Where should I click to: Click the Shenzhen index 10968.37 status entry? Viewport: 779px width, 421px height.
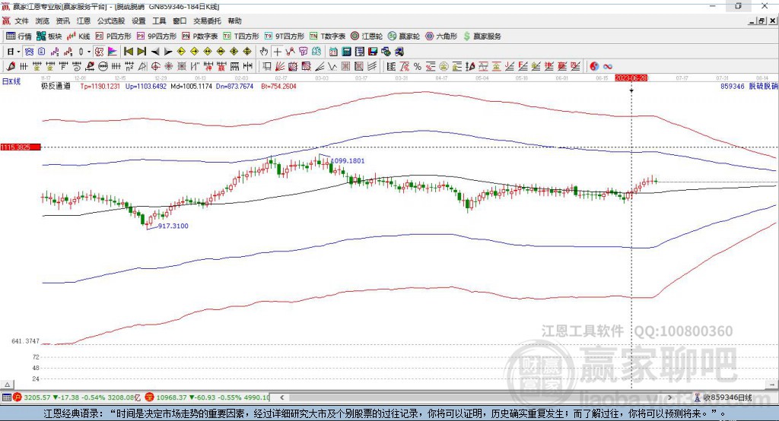(208, 397)
